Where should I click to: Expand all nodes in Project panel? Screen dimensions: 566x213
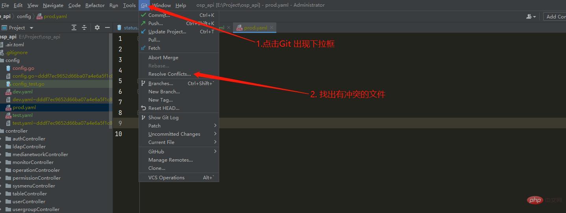(74, 27)
